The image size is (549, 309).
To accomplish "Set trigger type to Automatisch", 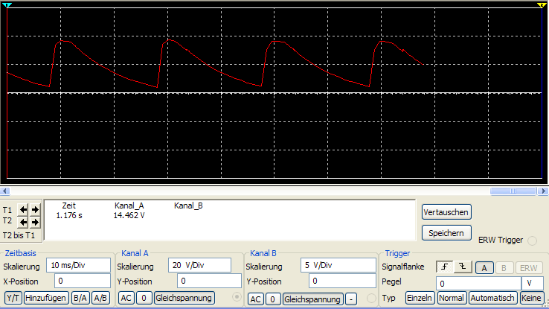I will click(492, 298).
